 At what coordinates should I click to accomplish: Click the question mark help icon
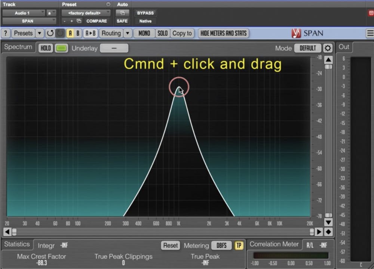coord(6,33)
